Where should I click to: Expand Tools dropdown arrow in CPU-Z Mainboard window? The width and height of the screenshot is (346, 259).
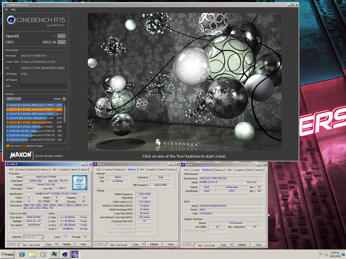pos(231,245)
